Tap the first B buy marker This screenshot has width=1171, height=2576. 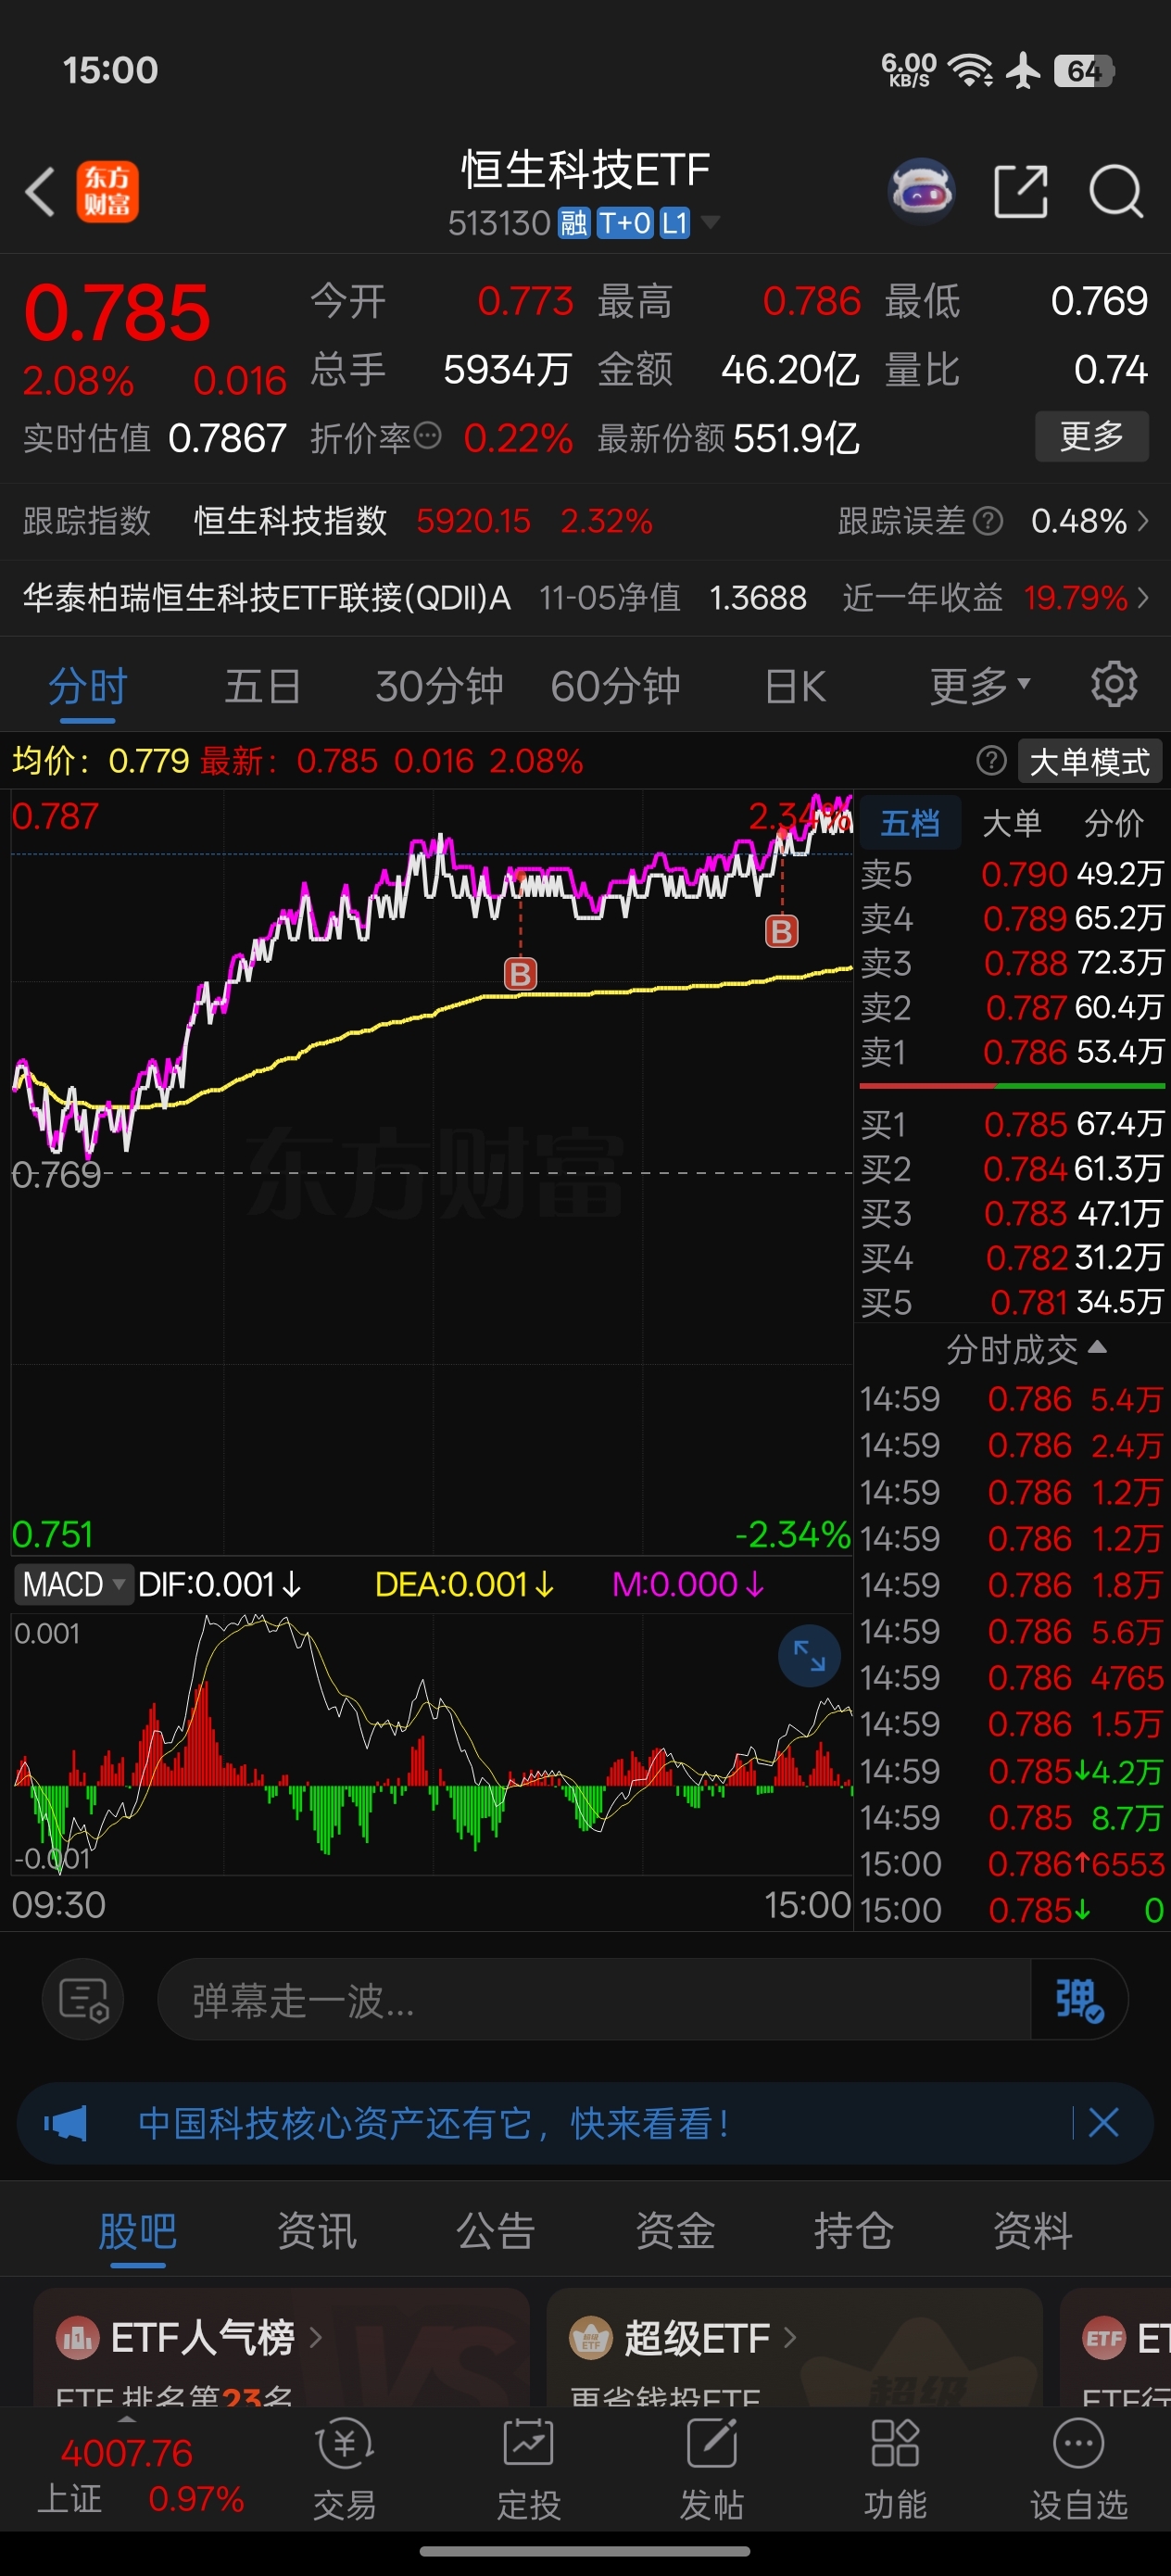(x=520, y=974)
